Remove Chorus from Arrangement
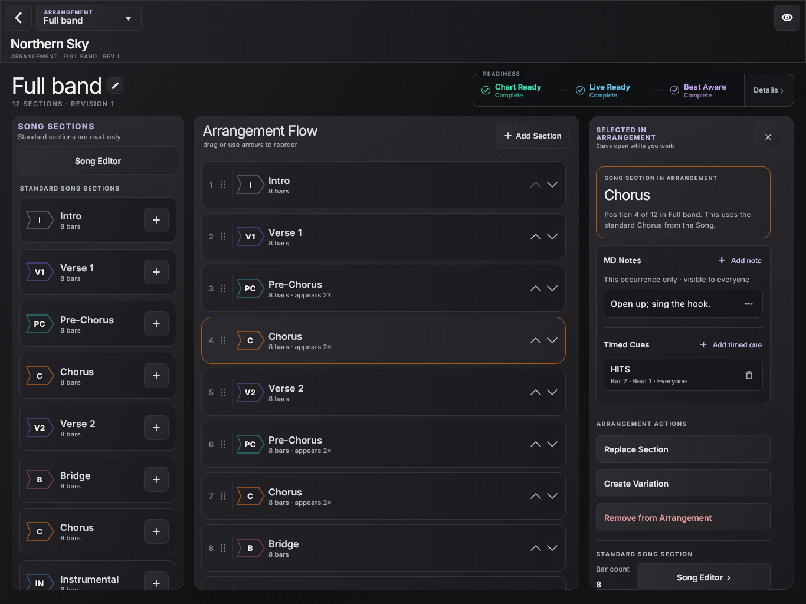Image resolution: width=806 pixels, height=604 pixels. click(683, 518)
